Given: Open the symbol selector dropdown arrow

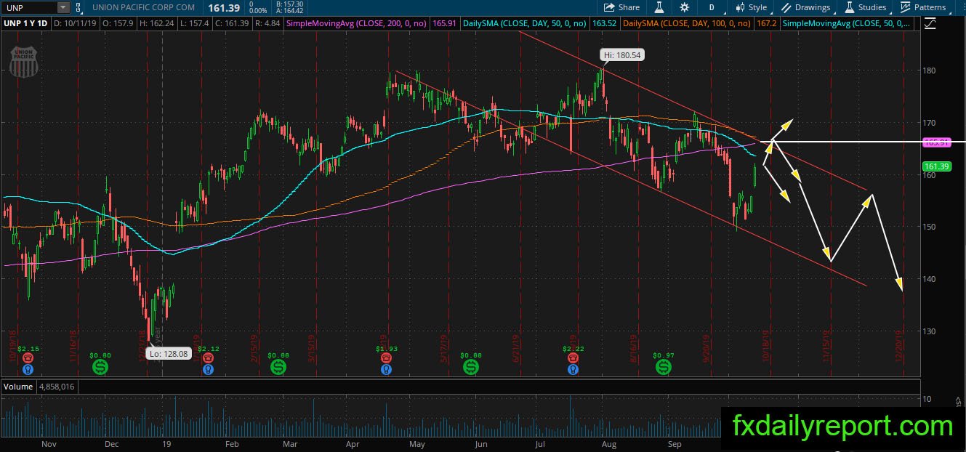Looking at the screenshot, I should point(63,7).
